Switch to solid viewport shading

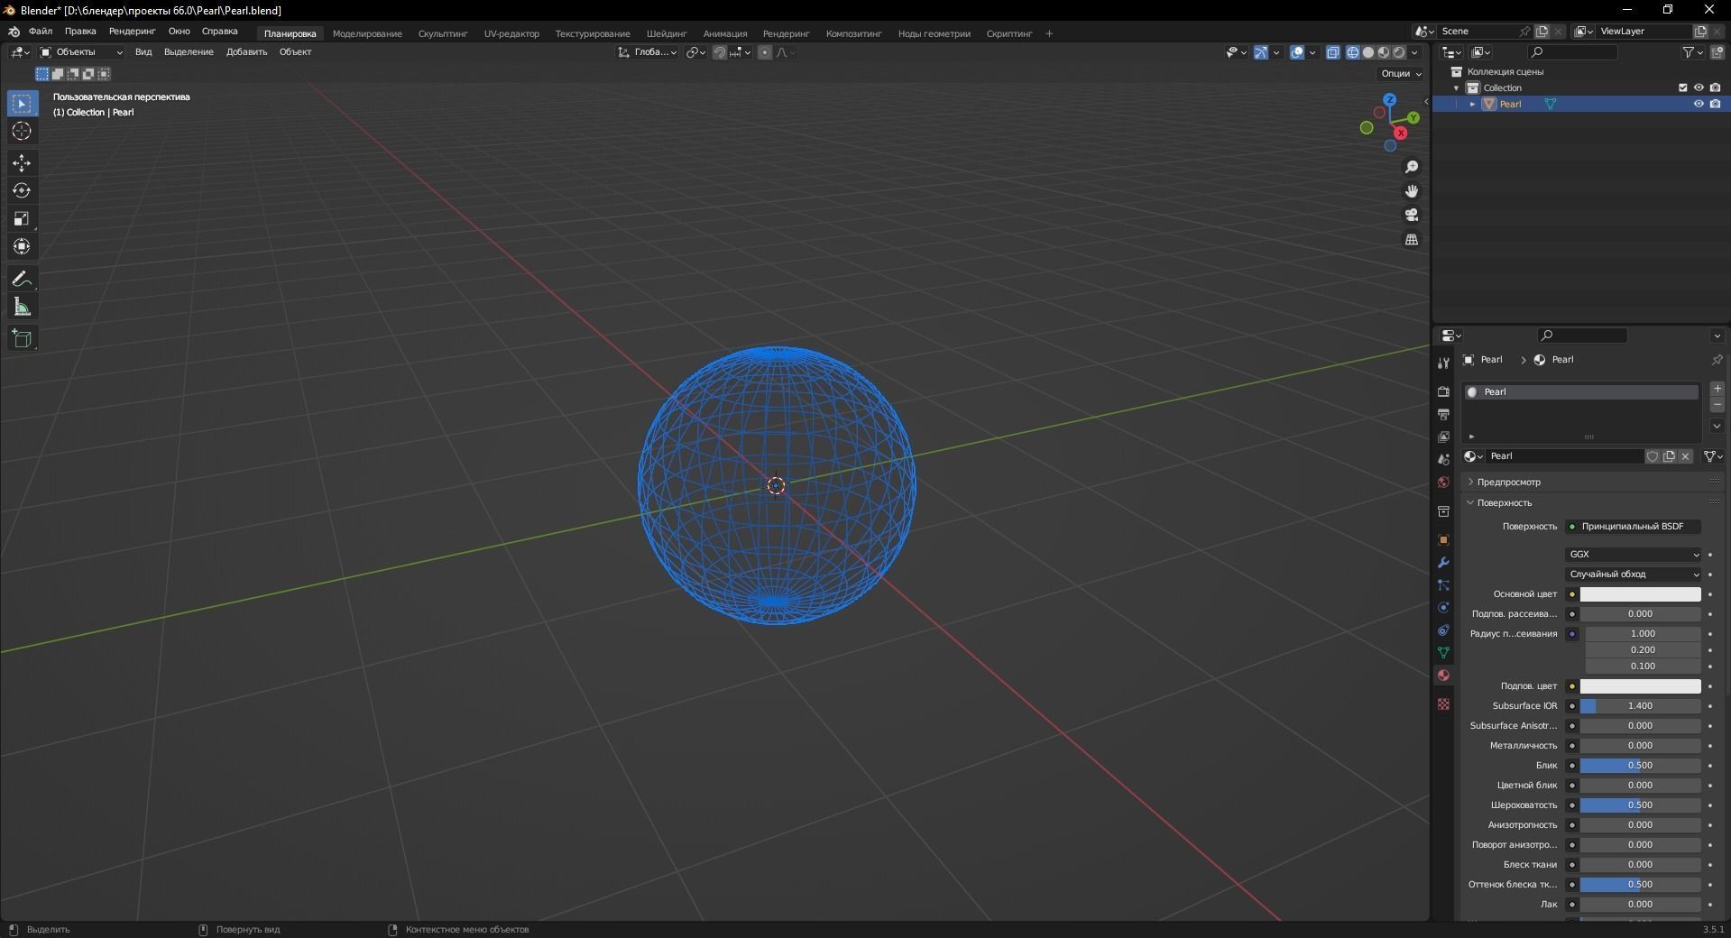point(1368,52)
